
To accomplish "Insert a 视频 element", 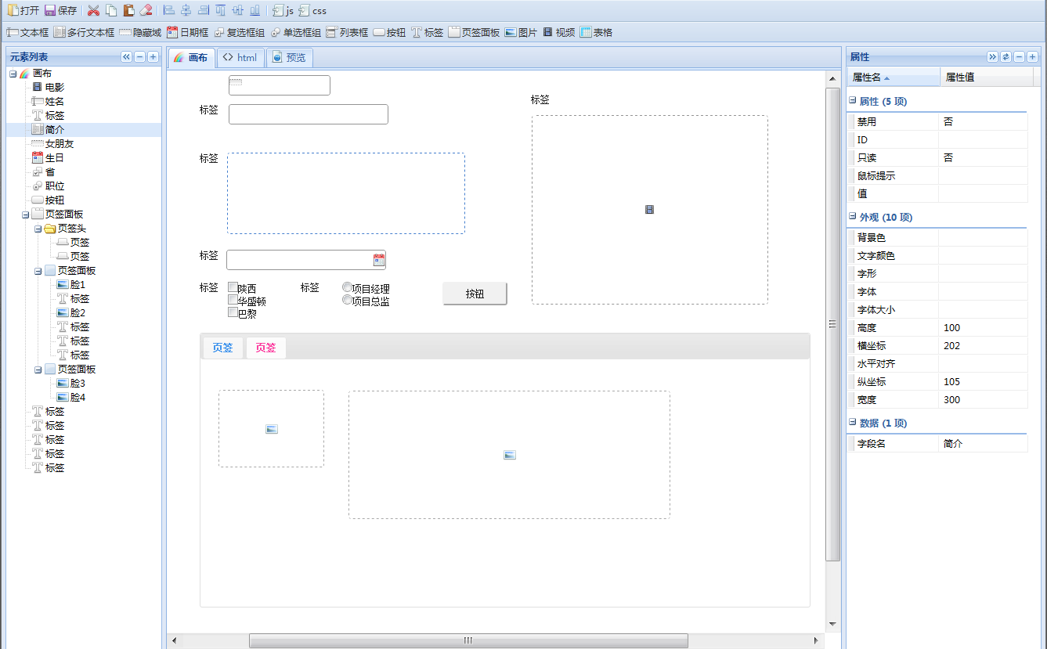I will click(561, 33).
